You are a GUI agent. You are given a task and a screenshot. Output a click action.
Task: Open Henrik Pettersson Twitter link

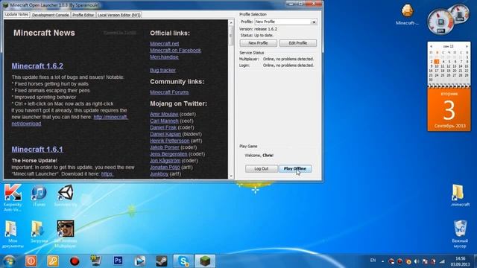(169, 141)
